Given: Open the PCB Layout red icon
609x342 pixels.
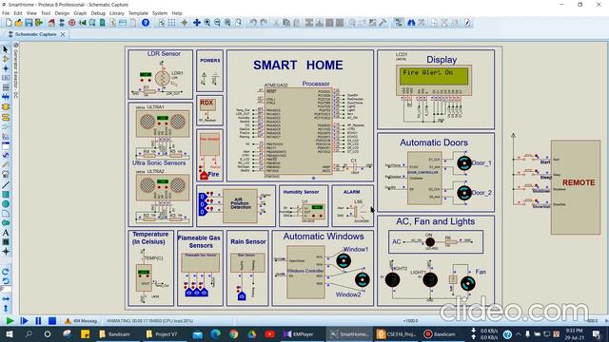Looking at the screenshot, I should 72,23.
